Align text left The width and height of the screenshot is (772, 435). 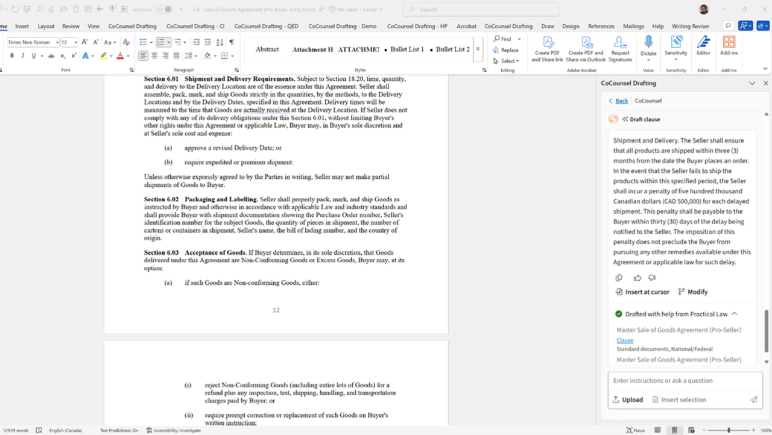143,55
